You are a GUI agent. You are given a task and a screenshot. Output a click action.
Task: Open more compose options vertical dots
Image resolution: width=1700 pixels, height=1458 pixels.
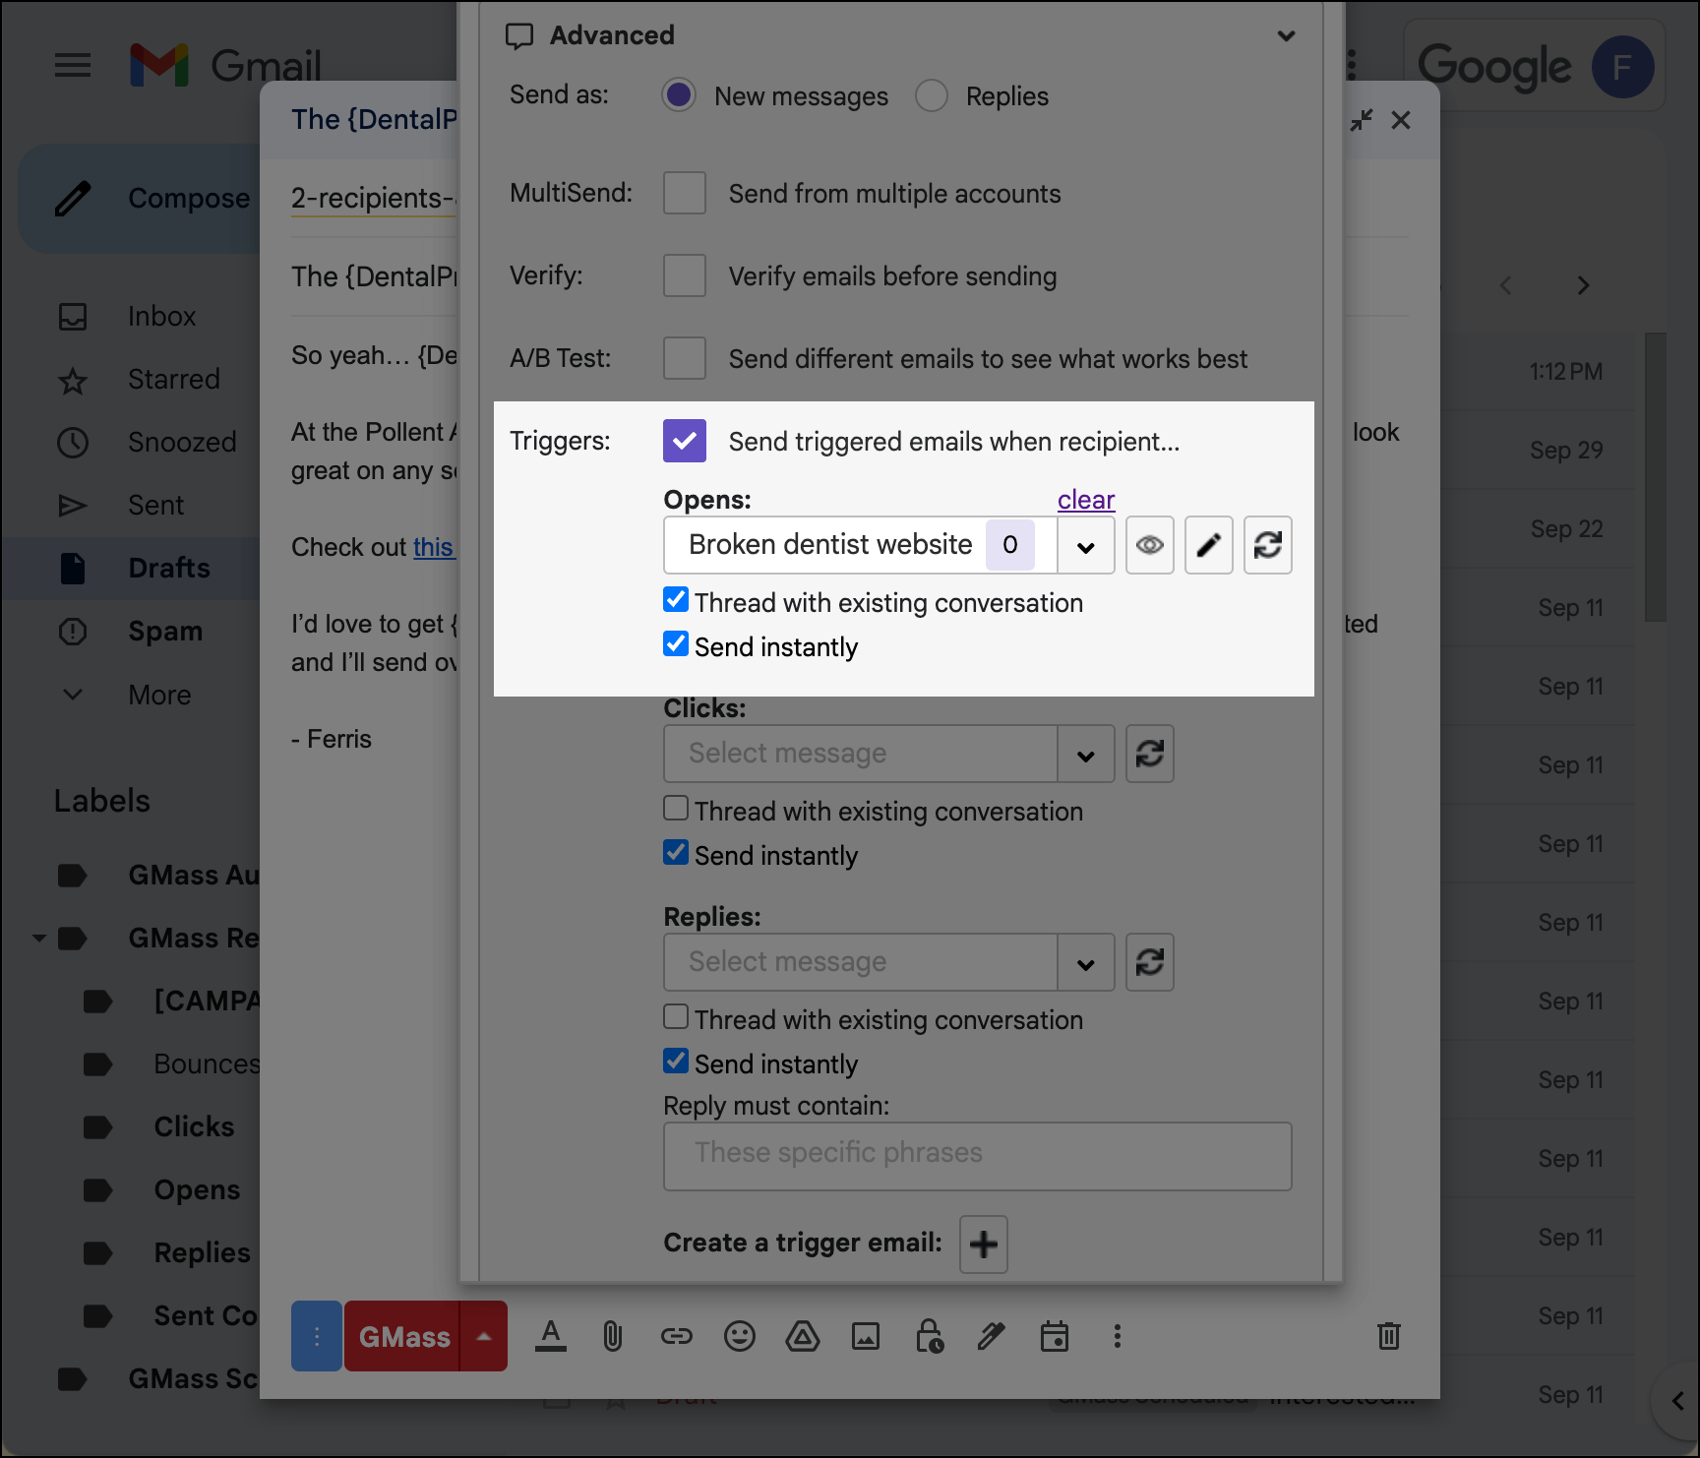(1118, 1336)
